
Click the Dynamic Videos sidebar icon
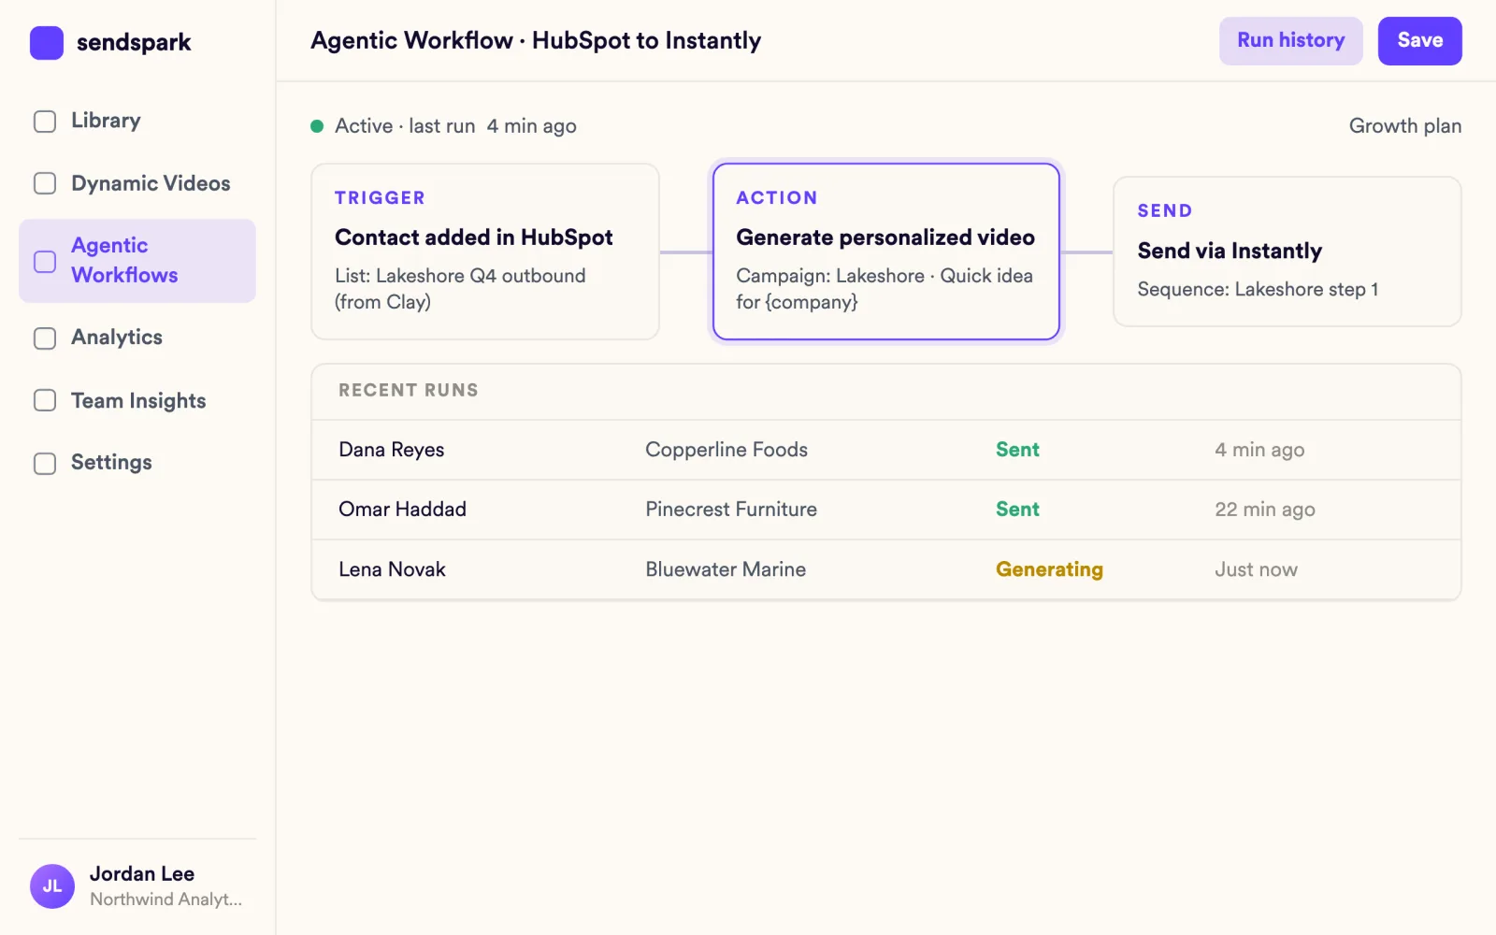point(45,183)
